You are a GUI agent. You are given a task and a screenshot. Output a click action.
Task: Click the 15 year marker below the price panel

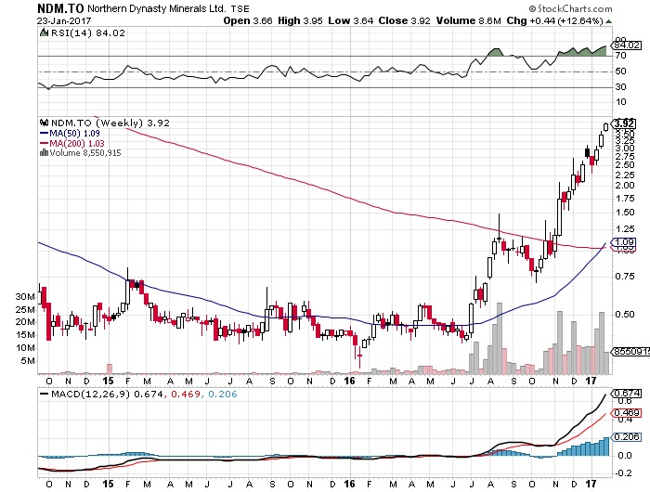tap(108, 380)
